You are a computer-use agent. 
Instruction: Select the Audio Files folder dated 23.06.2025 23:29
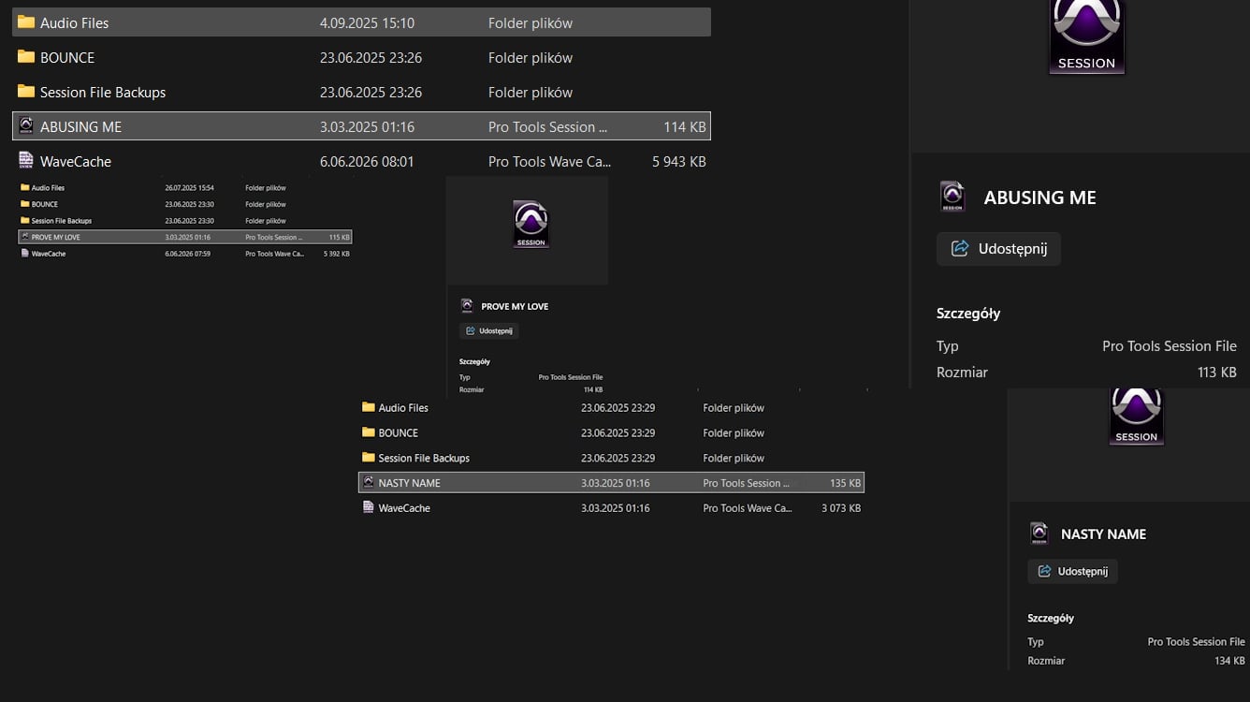tap(611, 407)
